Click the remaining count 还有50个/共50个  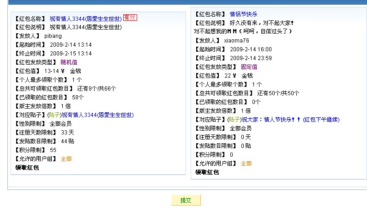coord(278,93)
